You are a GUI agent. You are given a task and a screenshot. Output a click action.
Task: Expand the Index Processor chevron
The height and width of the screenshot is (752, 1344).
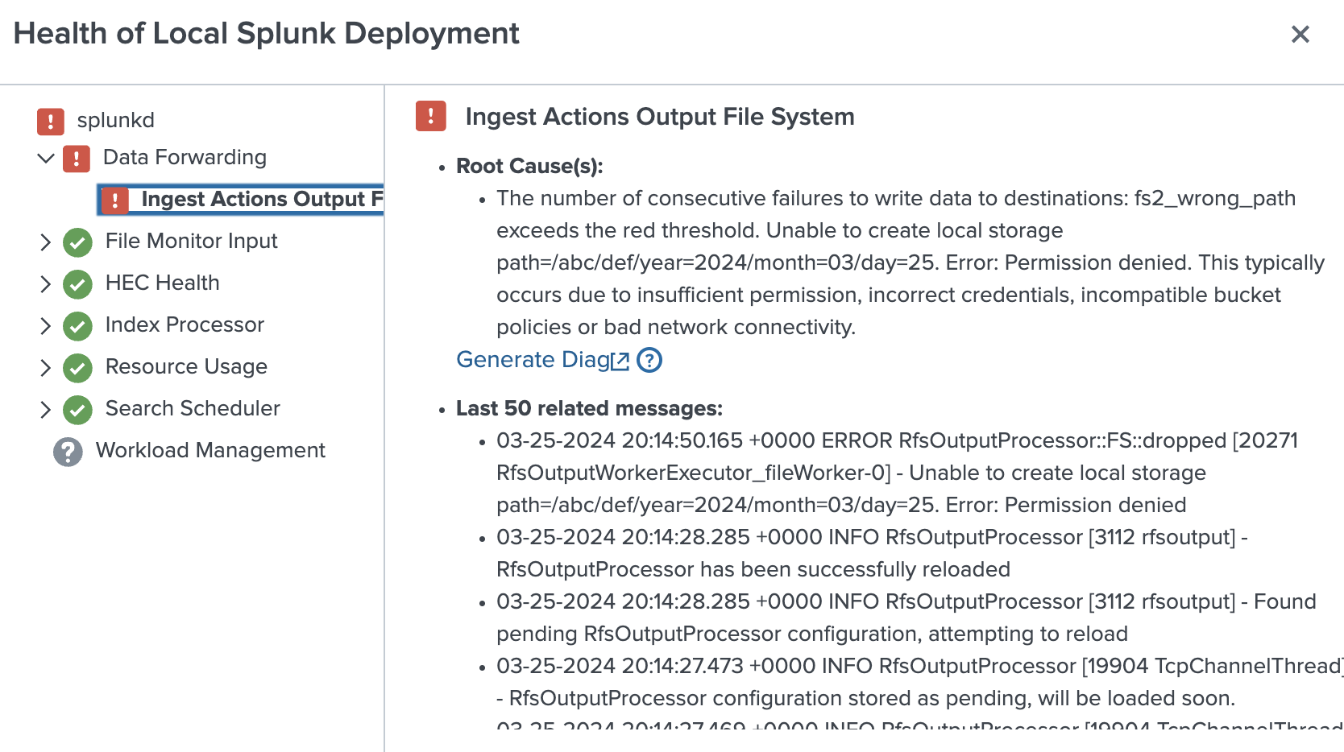coord(46,326)
